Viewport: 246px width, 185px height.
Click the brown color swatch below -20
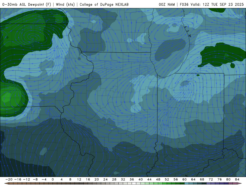(x=11, y=183)
